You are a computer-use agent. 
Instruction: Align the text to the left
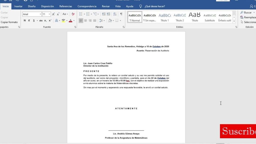tap(81, 20)
